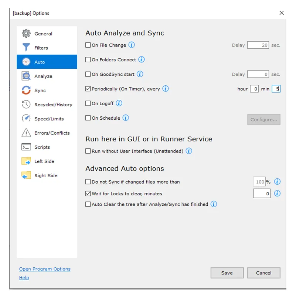Open the General options tab
296x298 pixels.
pos(47,34)
